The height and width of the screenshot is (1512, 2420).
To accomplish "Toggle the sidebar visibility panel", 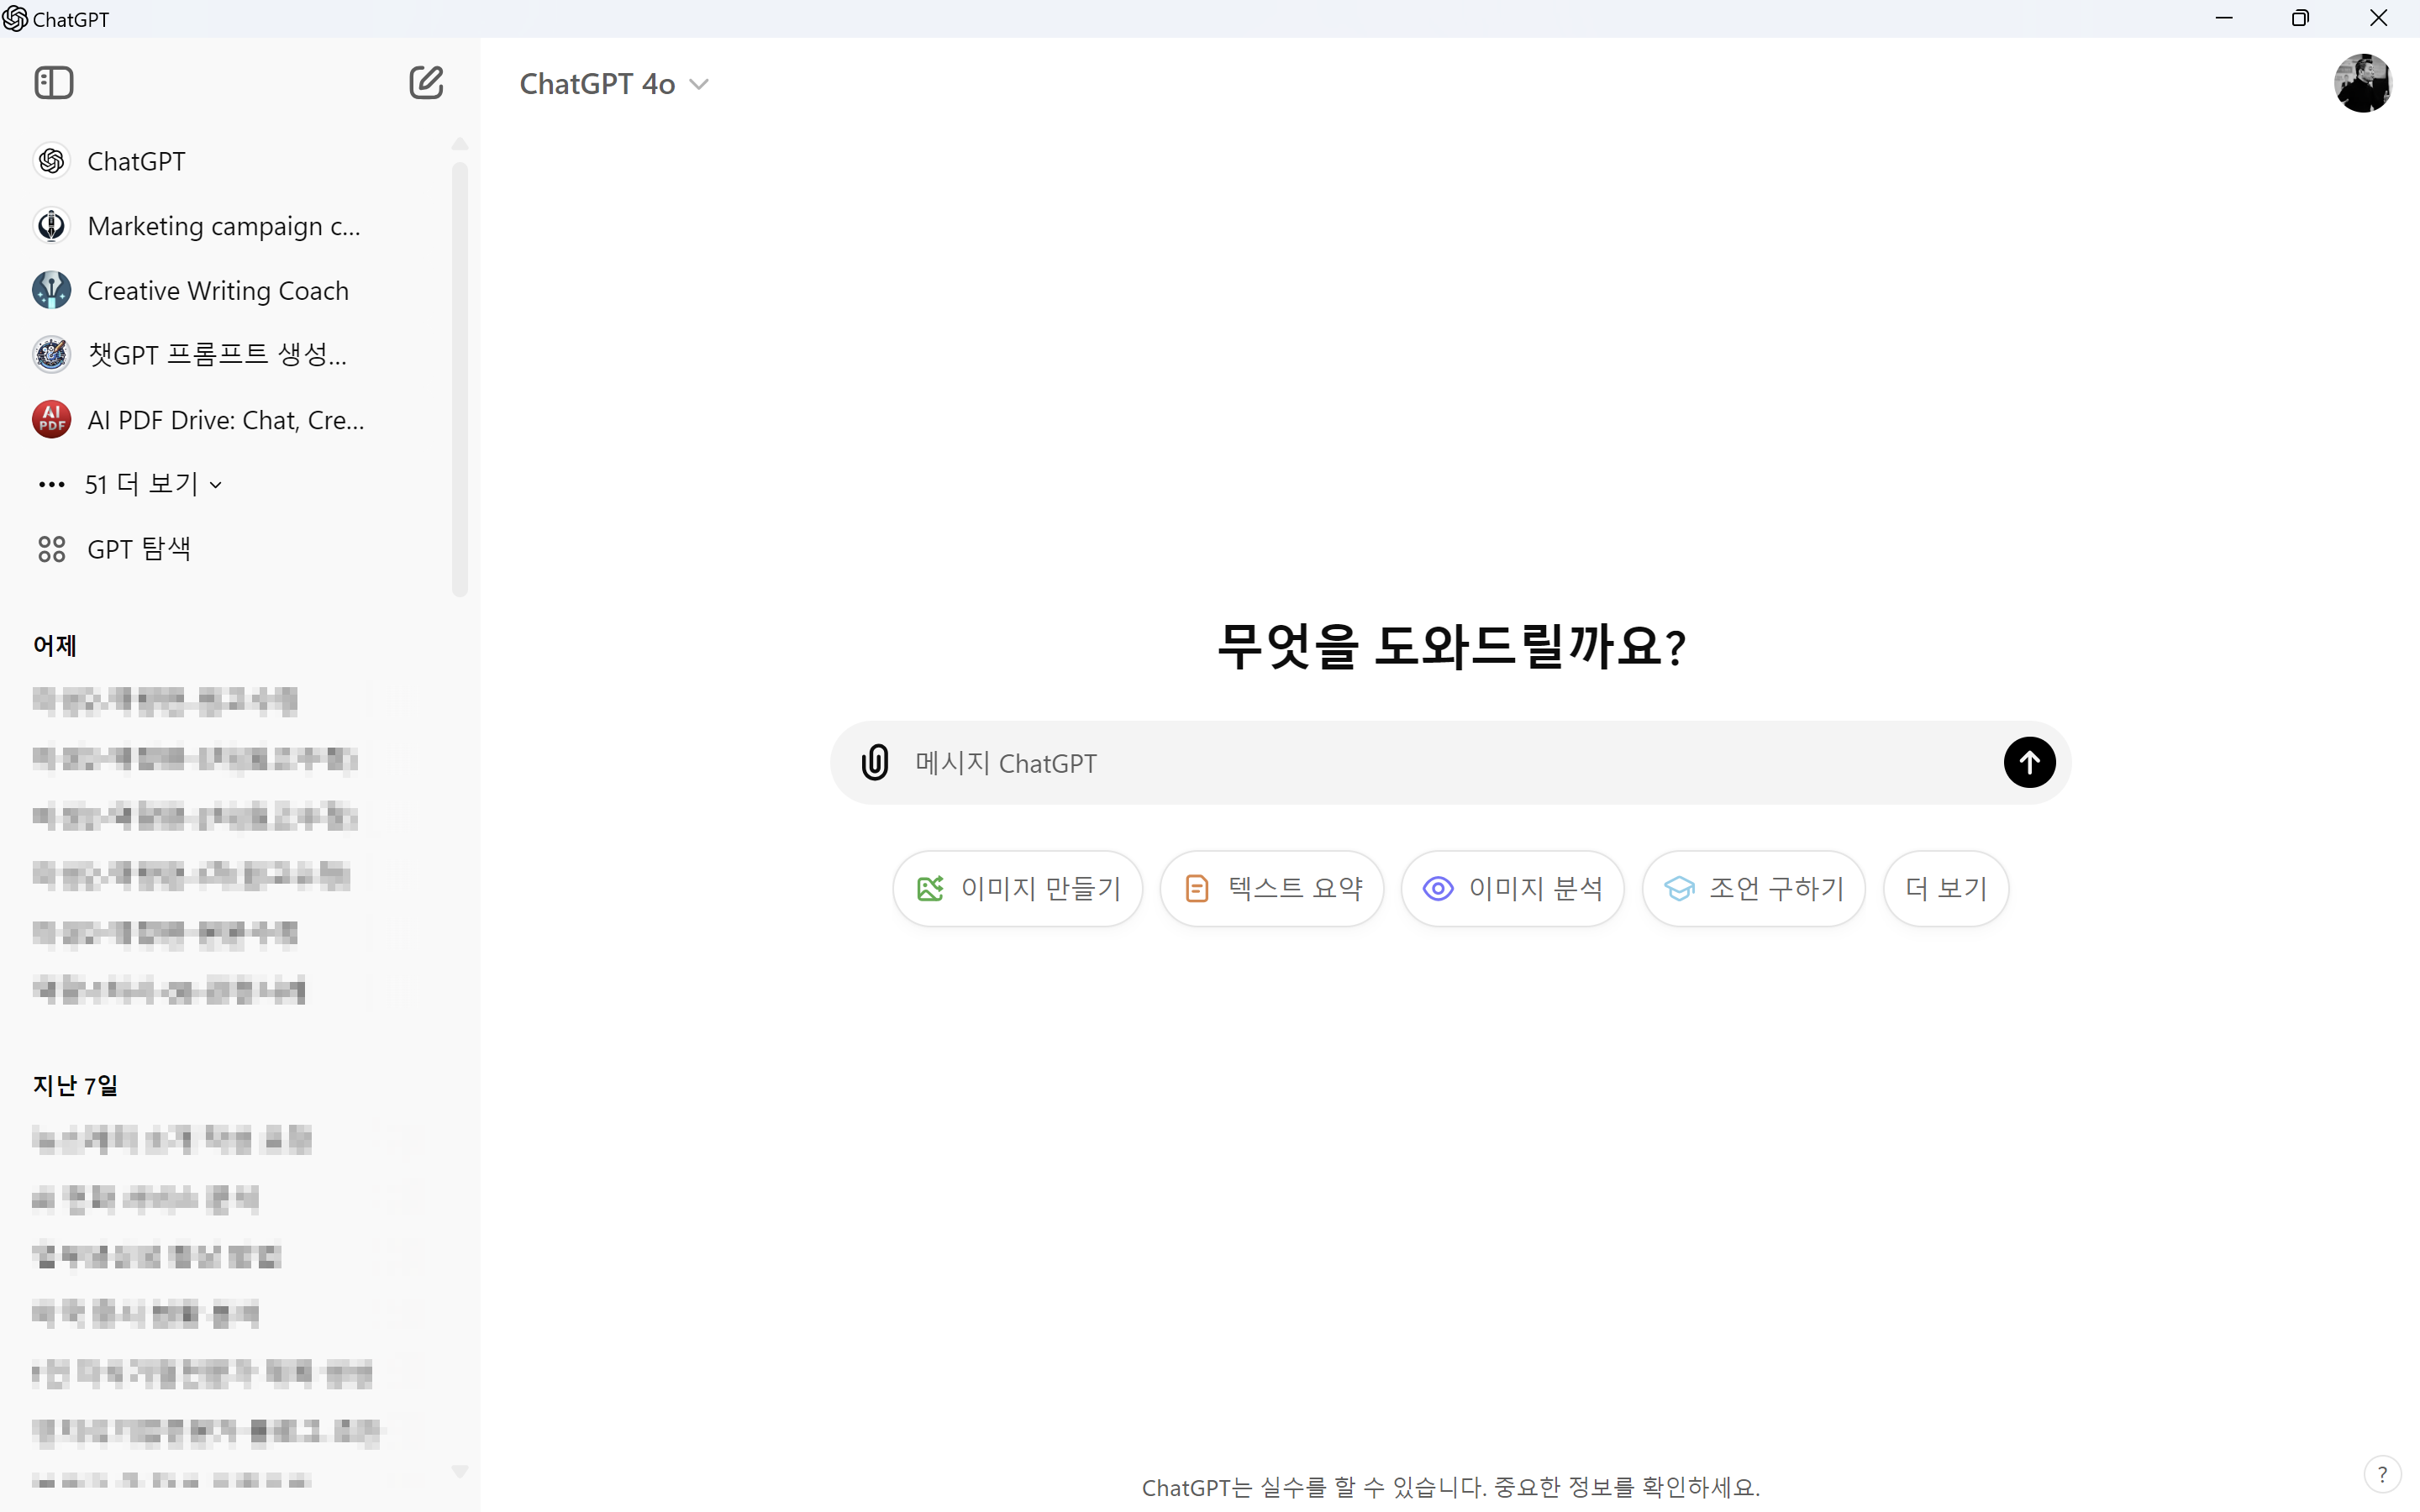I will 52,81.
